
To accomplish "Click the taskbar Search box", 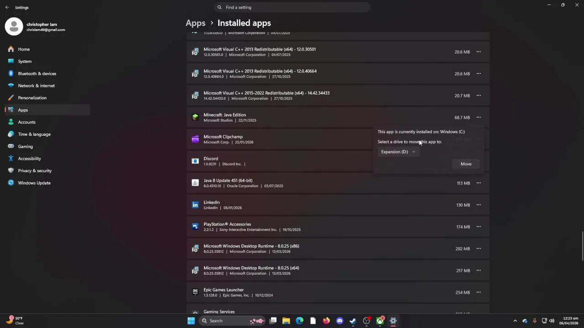I will [233, 321].
